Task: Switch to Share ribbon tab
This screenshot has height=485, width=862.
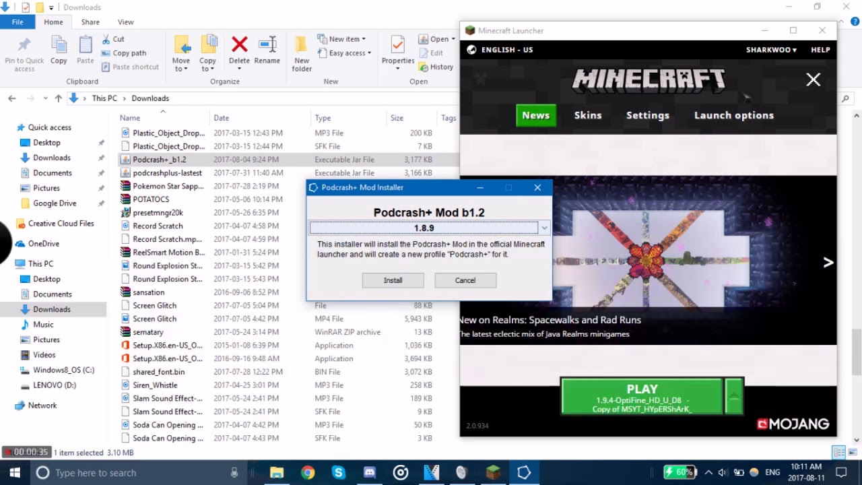Action: (90, 22)
